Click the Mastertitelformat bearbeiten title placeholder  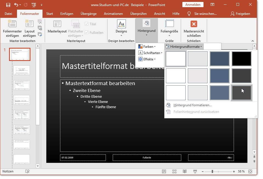pyautogui.click(x=112, y=66)
